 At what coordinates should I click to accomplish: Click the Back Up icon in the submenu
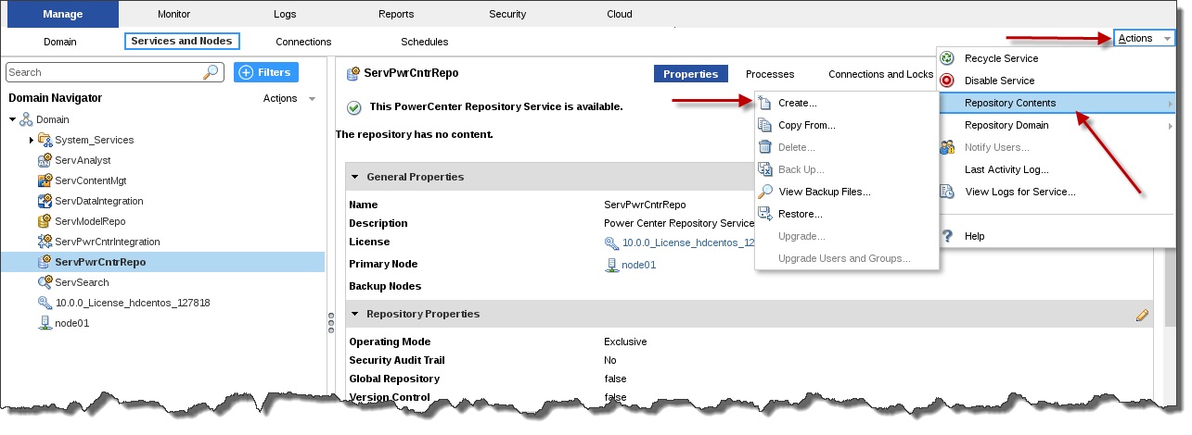point(765,169)
